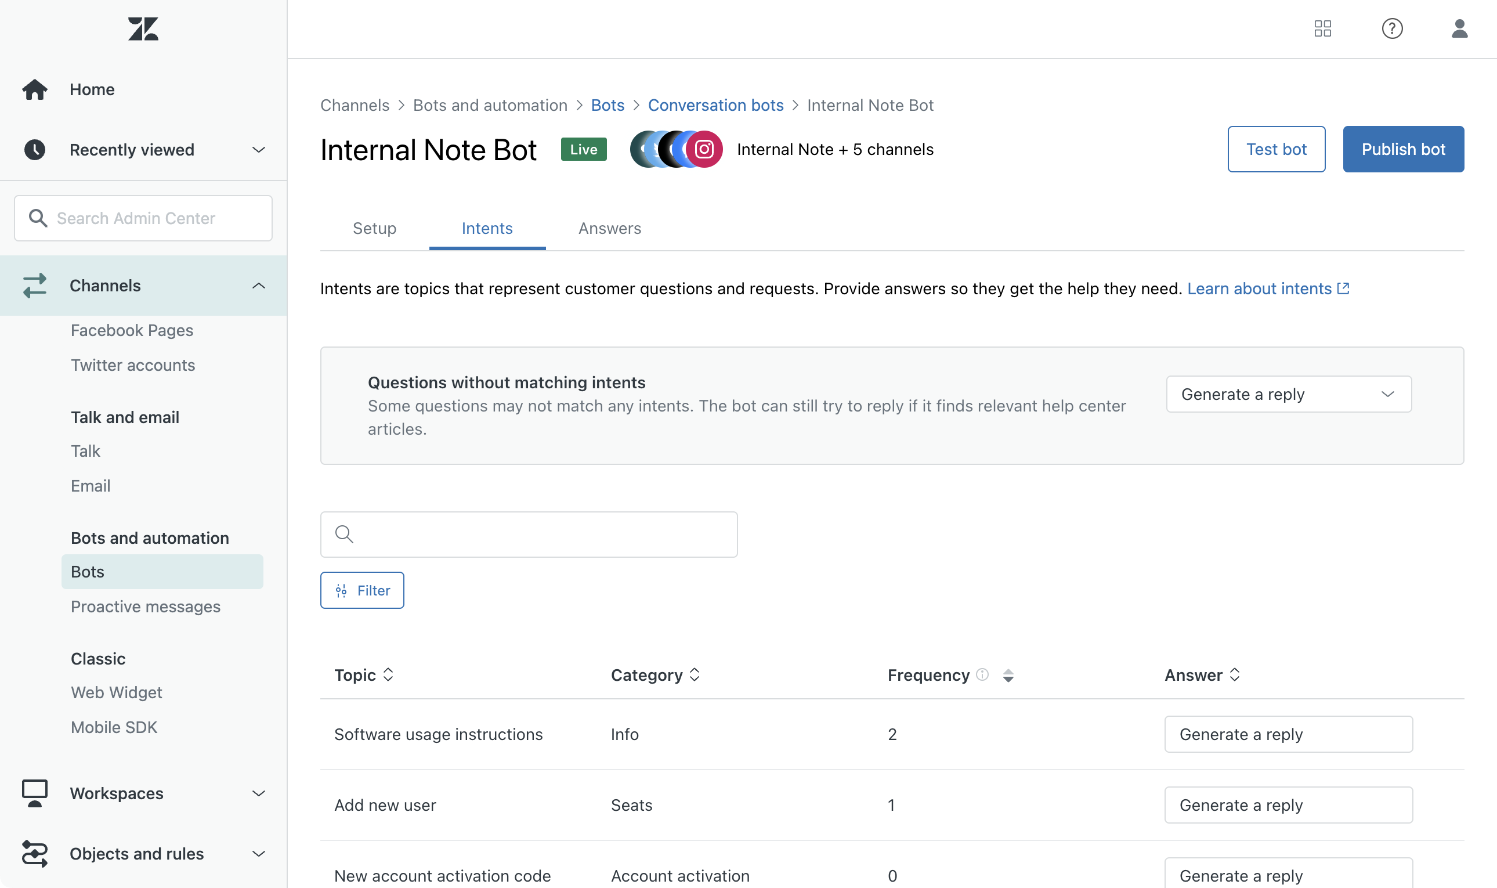
Task: Click the help question mark icon
Action: pyautogui.click(x=1392, y=28)
